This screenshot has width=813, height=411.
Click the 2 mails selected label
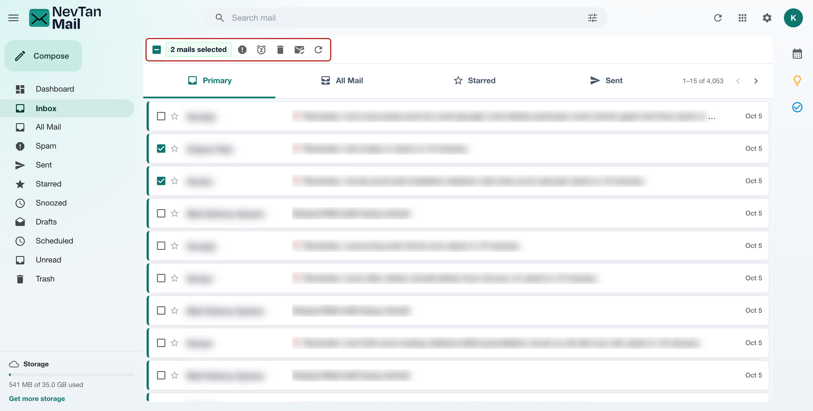199,49
